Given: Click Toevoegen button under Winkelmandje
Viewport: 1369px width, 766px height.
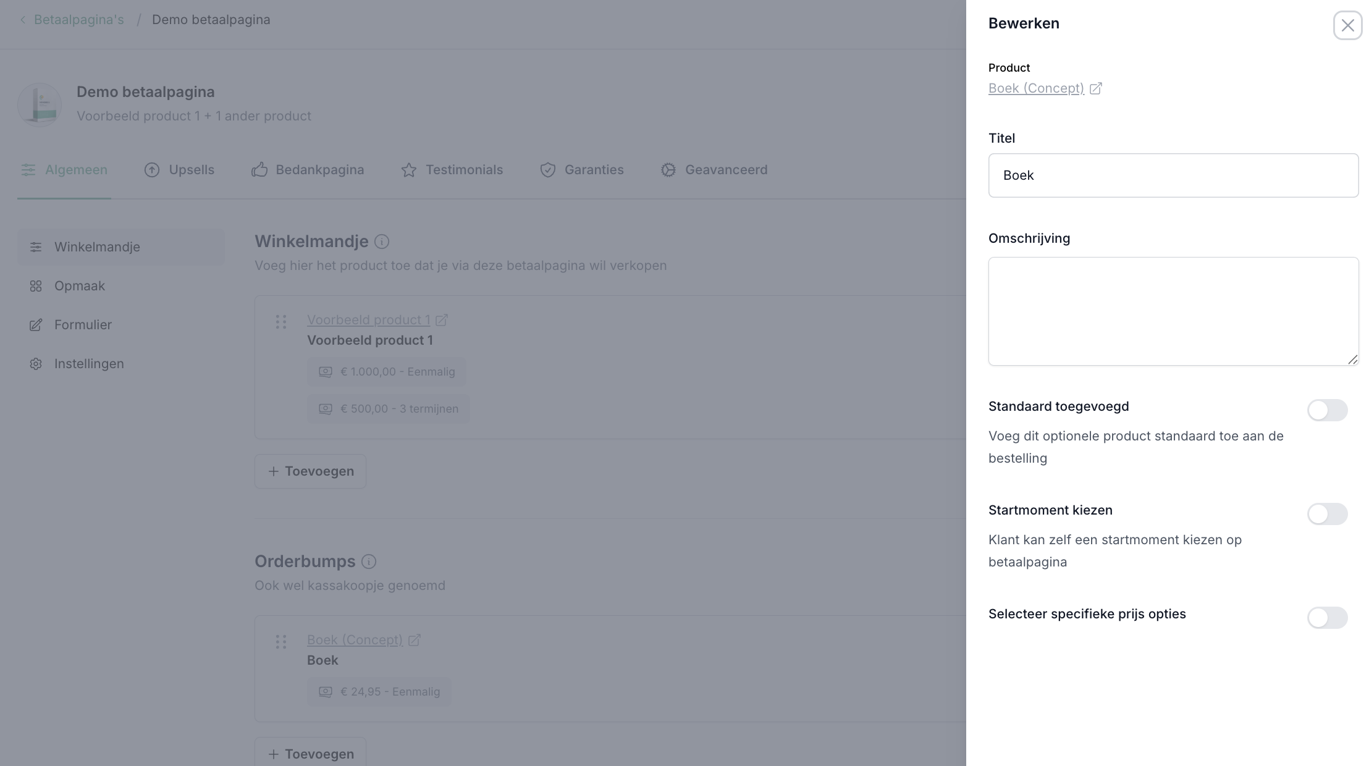Looking at the screenshot, I should (310, 471).
